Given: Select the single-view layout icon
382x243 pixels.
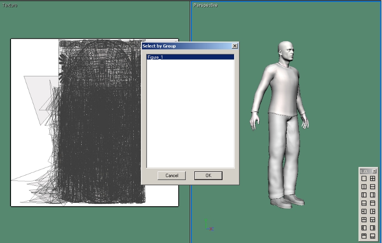Looking at the screenshot, I should [x=364, y=179].
